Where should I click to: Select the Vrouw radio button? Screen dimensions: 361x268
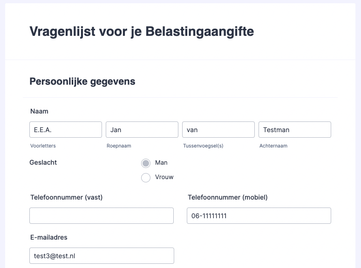click(x=146, y=177)
